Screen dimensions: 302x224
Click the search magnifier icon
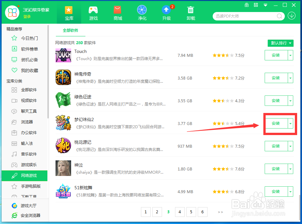tap(280, 16)
